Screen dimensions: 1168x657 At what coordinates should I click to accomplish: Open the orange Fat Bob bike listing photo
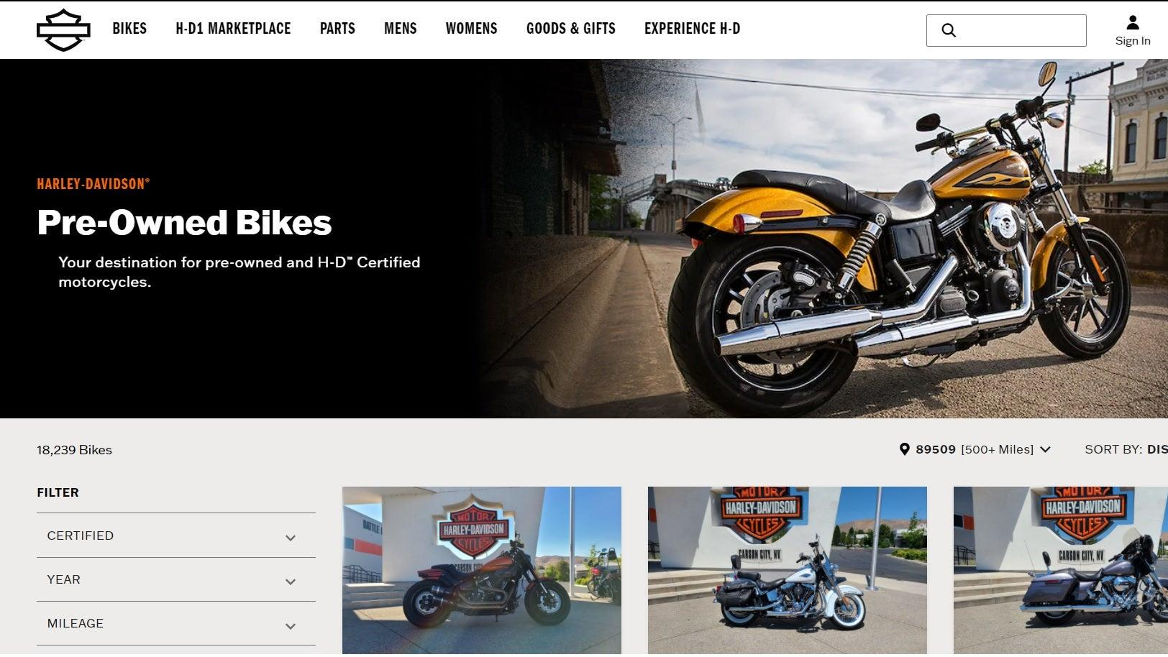click(x=482, y=570)
